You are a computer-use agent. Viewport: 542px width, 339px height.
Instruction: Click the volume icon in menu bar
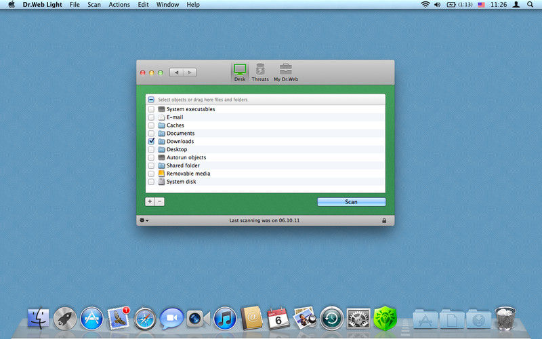click(x=437, y=5)
